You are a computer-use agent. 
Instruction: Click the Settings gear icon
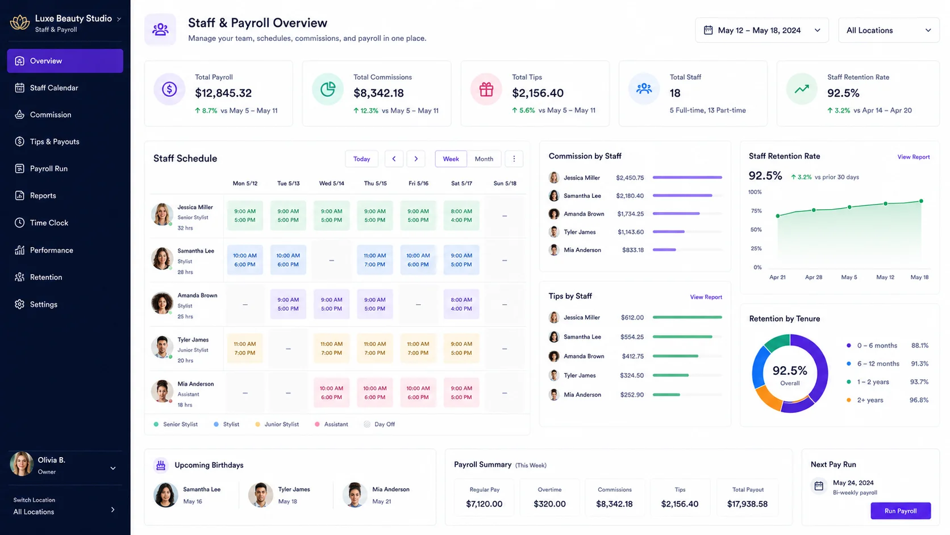point(19,304)
